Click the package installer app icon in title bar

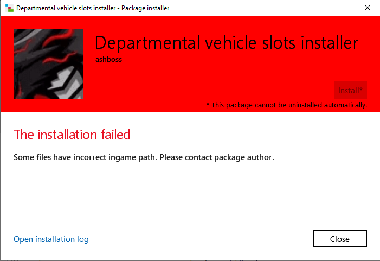(9, 8)
